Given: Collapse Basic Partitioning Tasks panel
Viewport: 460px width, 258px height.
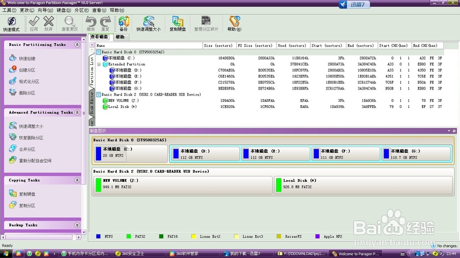Looking at the screenshot, I should click(x=77, y=45).
